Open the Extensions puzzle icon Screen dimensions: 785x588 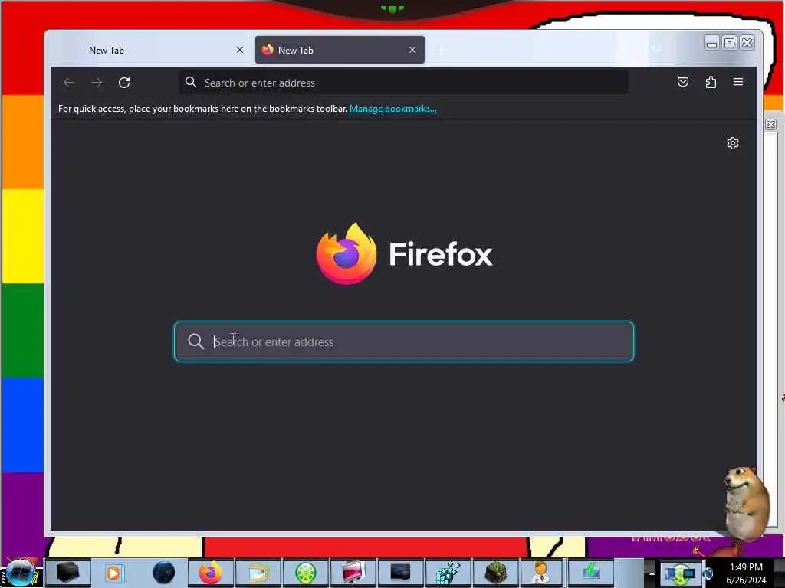point(711,82)
